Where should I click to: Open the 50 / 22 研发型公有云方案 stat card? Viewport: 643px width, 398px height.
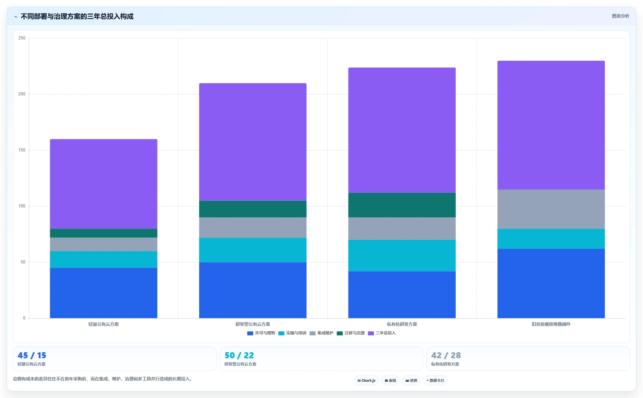(321, 359)
